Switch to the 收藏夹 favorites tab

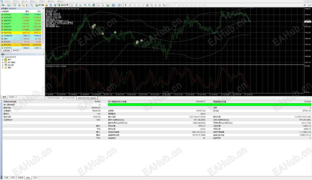point(12,97)
